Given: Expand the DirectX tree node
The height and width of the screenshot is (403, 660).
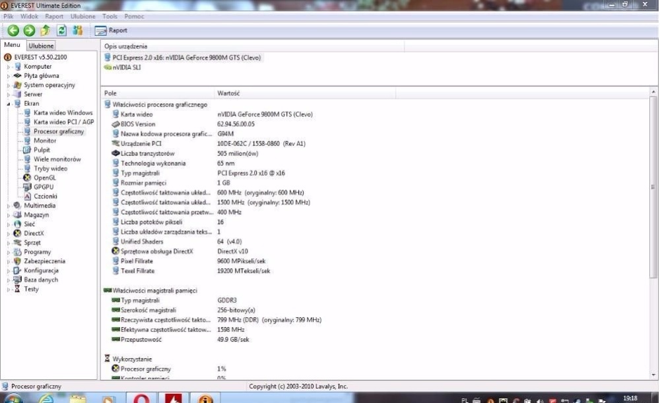Looking at the screenshot, I should 9,233.
